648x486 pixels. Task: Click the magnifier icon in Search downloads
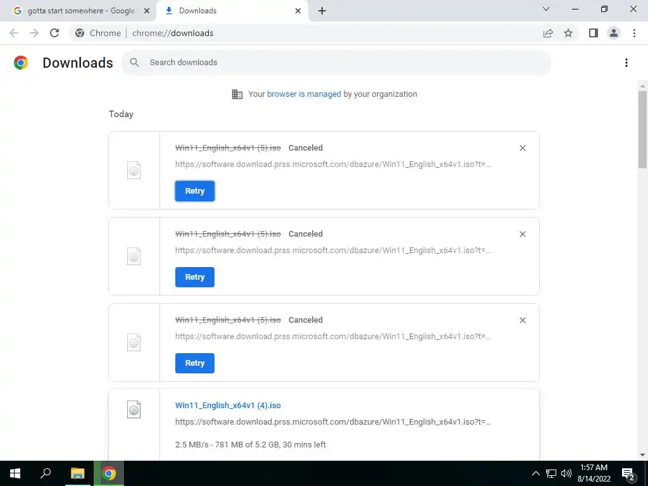134,63
